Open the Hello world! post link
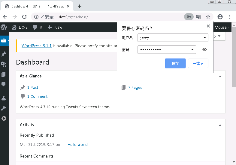Image resolution: width=236 pixels, height=165 pixels. (78, 144)
